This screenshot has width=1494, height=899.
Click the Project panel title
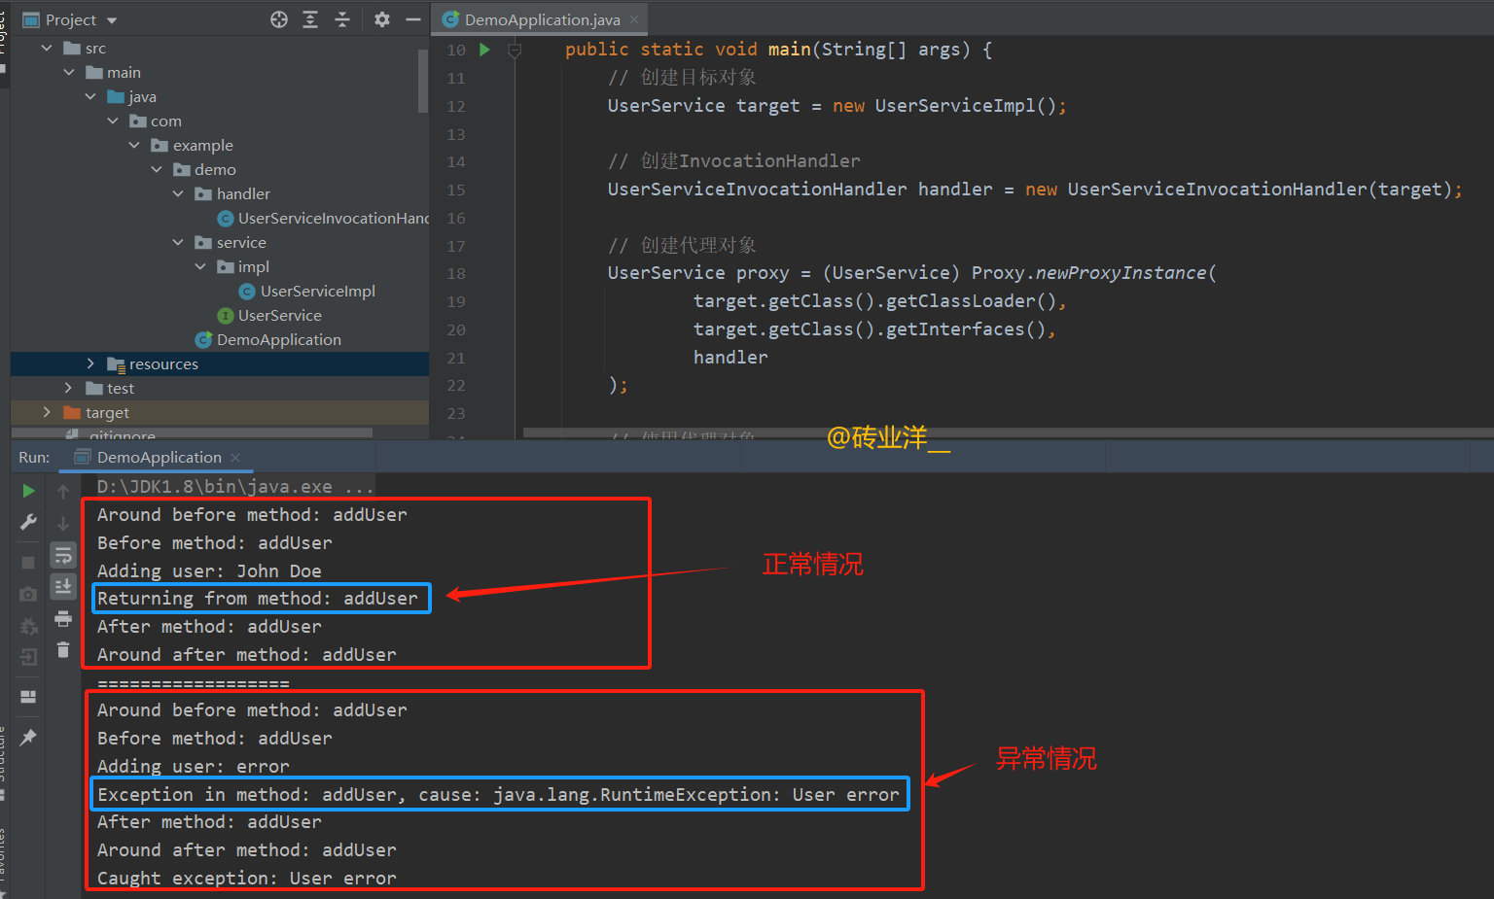click(x=71, y=19)
